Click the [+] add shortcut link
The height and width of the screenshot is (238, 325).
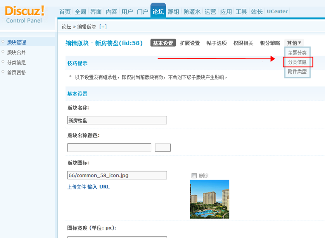tap(103, 27)
